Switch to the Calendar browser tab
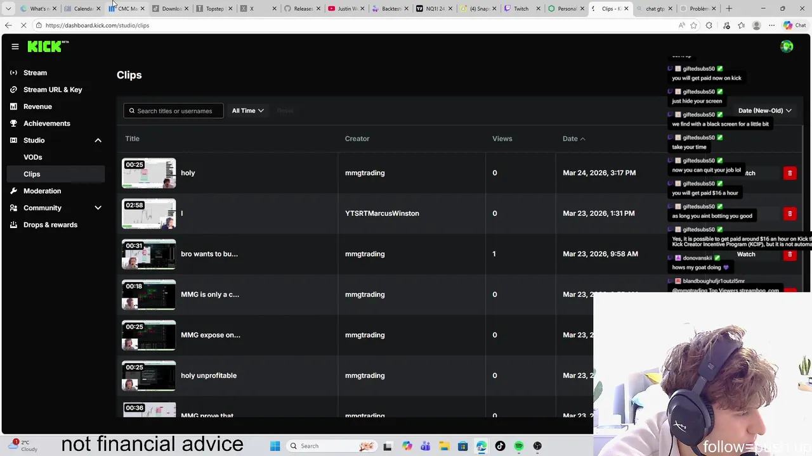This screenshot has width=812, height=456. click(x=82, y=8)
